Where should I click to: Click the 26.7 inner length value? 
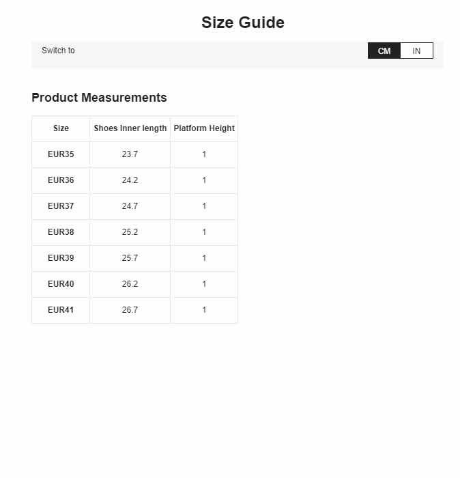point(130,310)
